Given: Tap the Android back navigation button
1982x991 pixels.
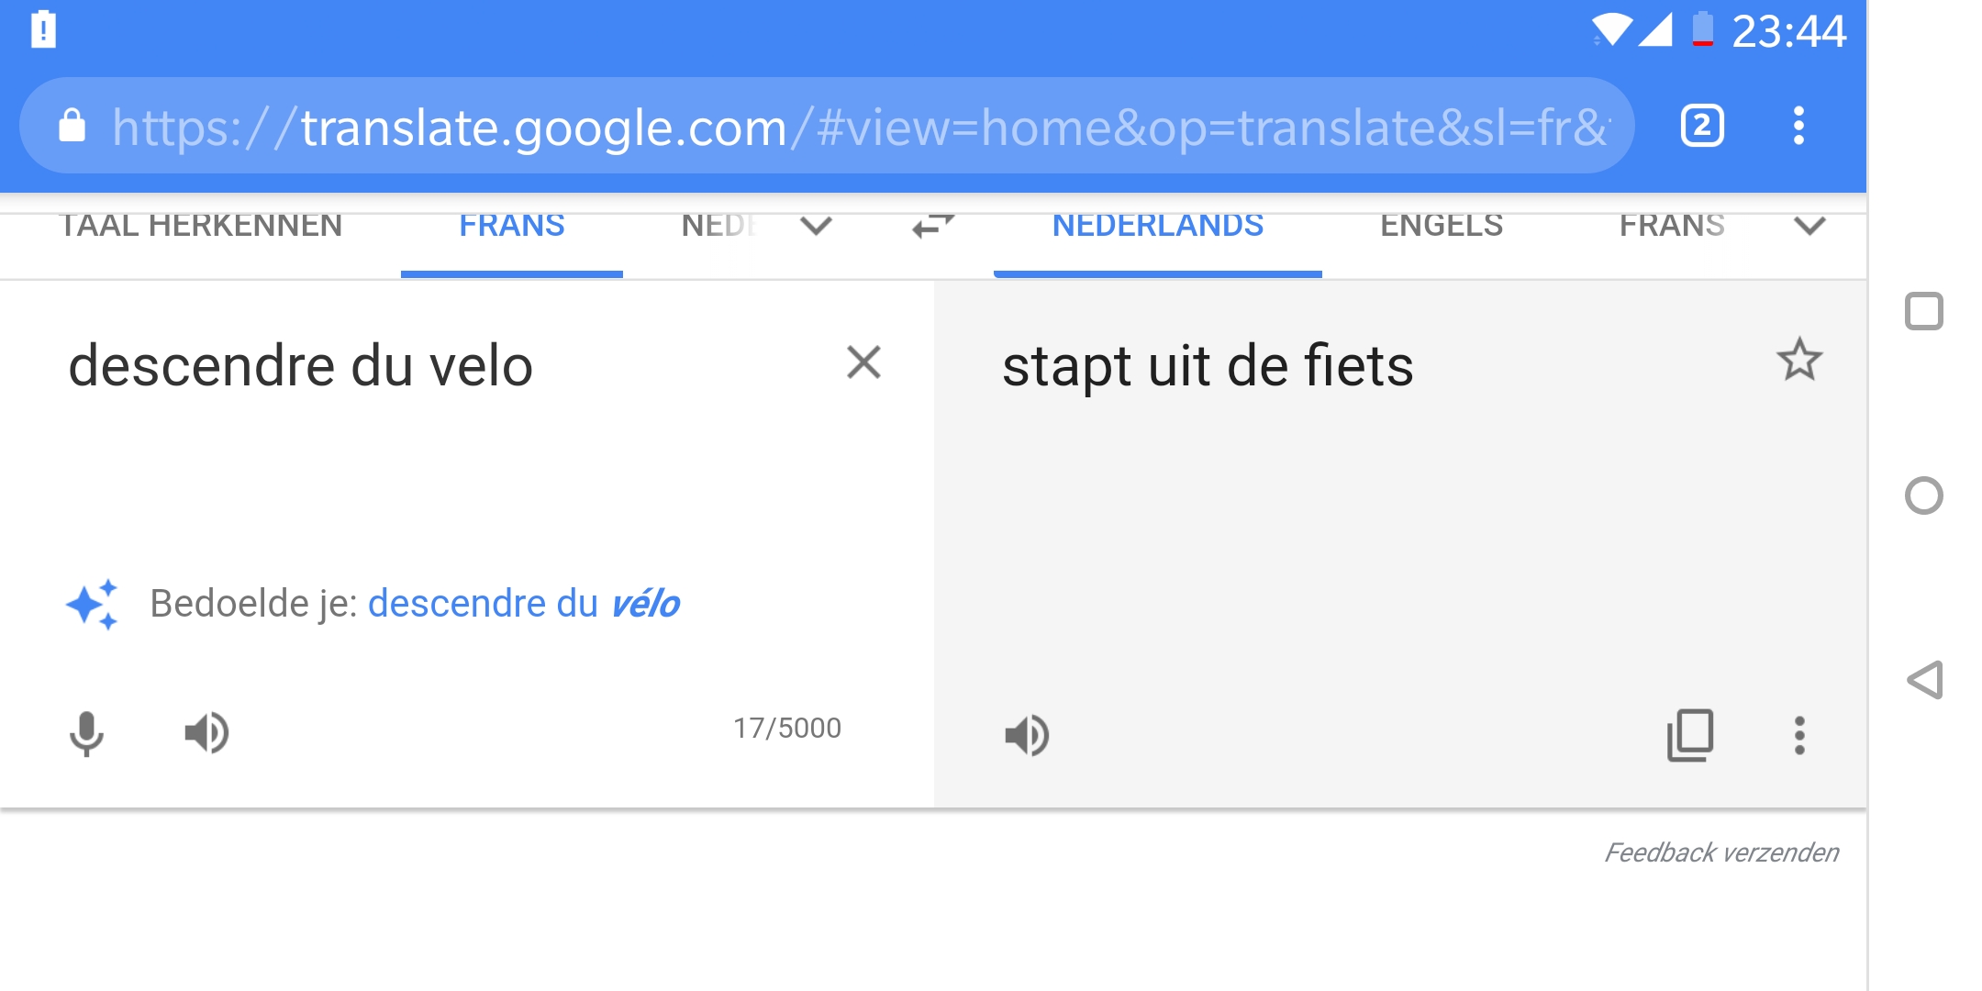Looking at the screenshot, I should tap(1924, 680).
